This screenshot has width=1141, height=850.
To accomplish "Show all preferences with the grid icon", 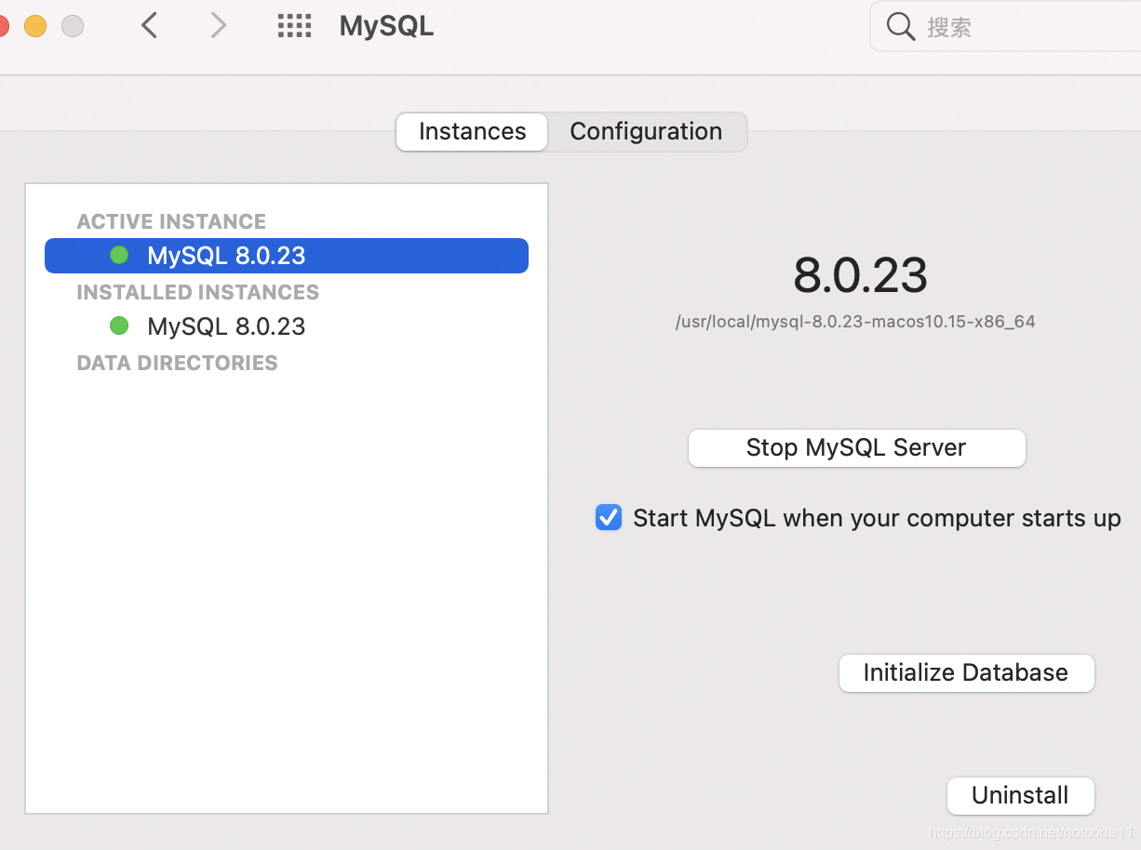I will click(x=294, y=25).
